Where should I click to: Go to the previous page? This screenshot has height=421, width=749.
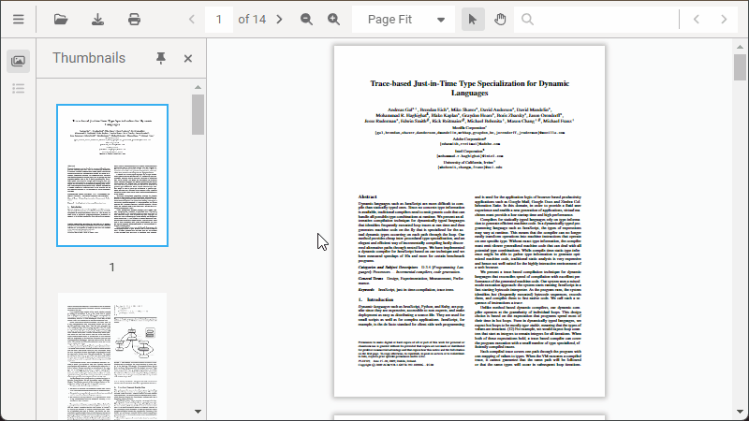(x=192, y=19)
